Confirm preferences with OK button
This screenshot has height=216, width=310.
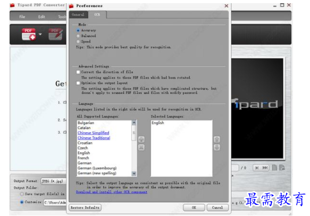(194, 208)
